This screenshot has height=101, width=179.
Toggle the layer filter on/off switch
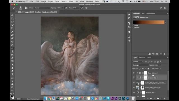(x=161, y=61)
